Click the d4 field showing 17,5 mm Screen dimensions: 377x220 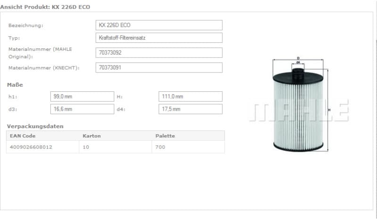[x=190, y=109]
